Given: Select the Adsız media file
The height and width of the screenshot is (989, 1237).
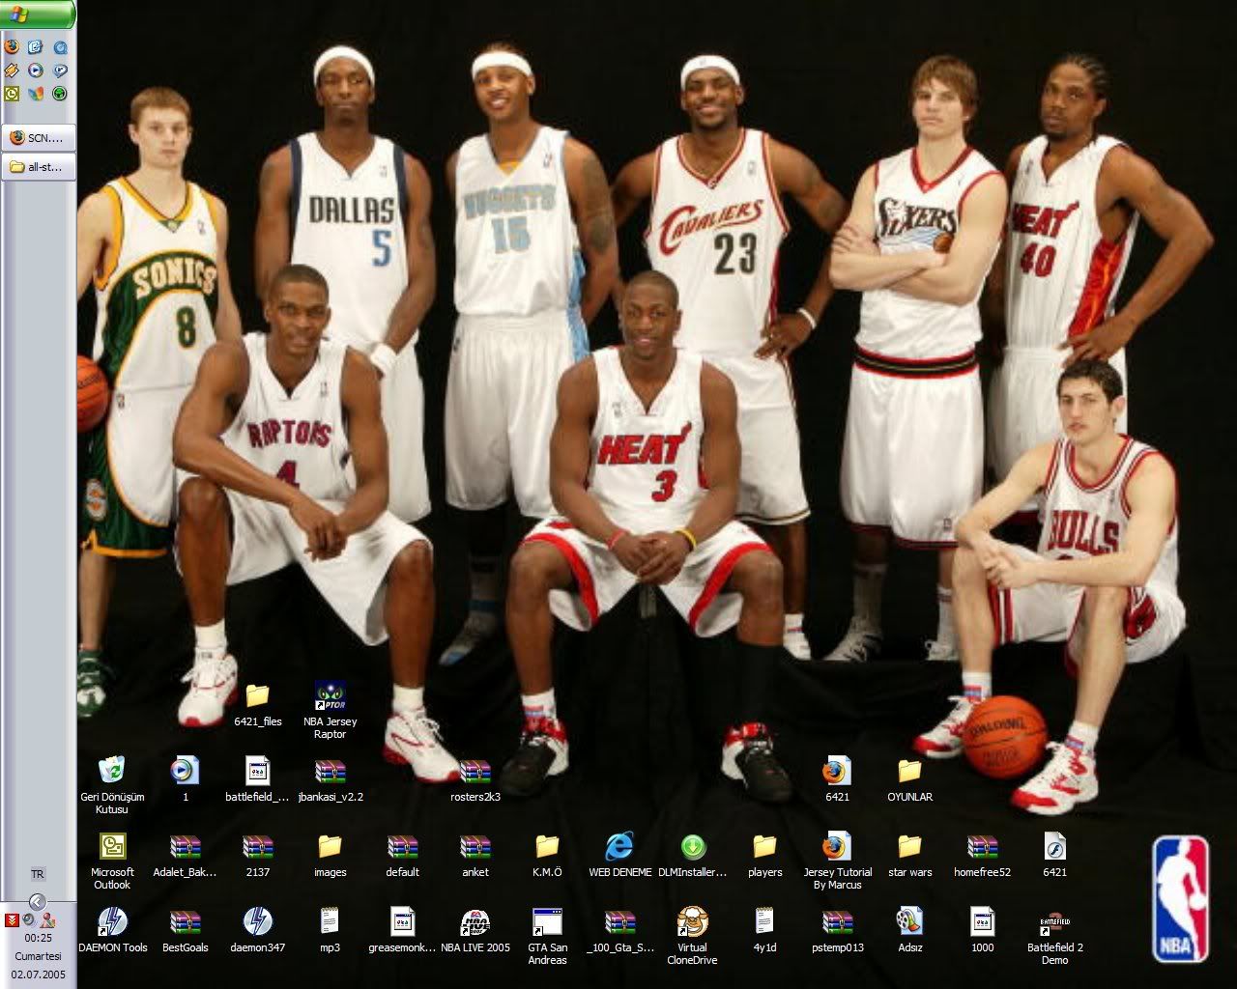Looking at the screenshot, I should (909, 930).
